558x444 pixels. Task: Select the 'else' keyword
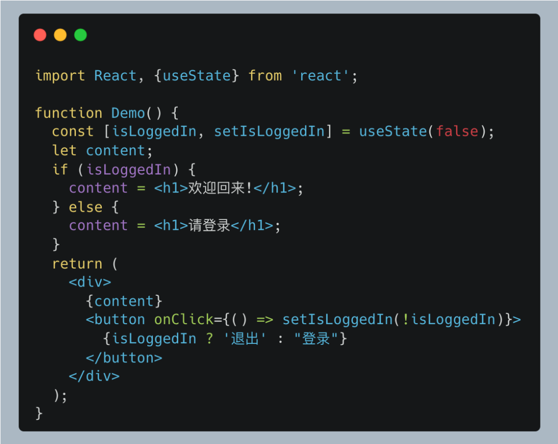click(x=85, y=207)
